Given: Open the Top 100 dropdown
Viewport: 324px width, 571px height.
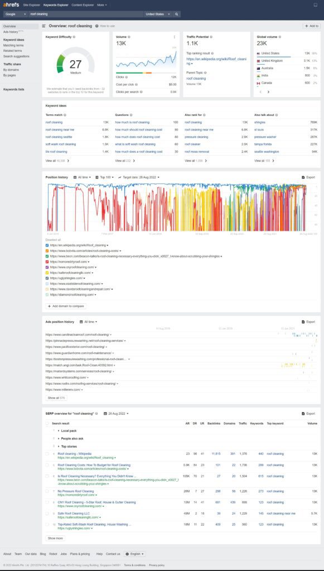Looking at the screenshot, I should click(104, 177).
